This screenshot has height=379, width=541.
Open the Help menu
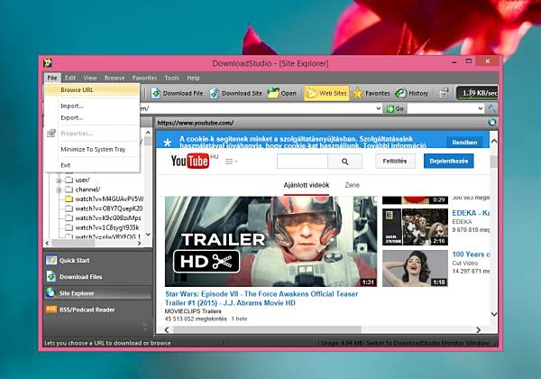point(193,78)
